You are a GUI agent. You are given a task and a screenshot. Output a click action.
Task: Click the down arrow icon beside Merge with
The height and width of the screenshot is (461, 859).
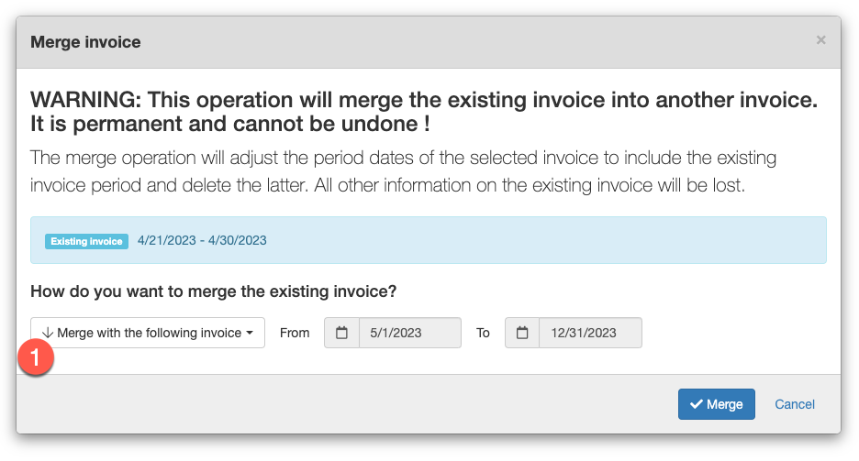tap(48, 333)
